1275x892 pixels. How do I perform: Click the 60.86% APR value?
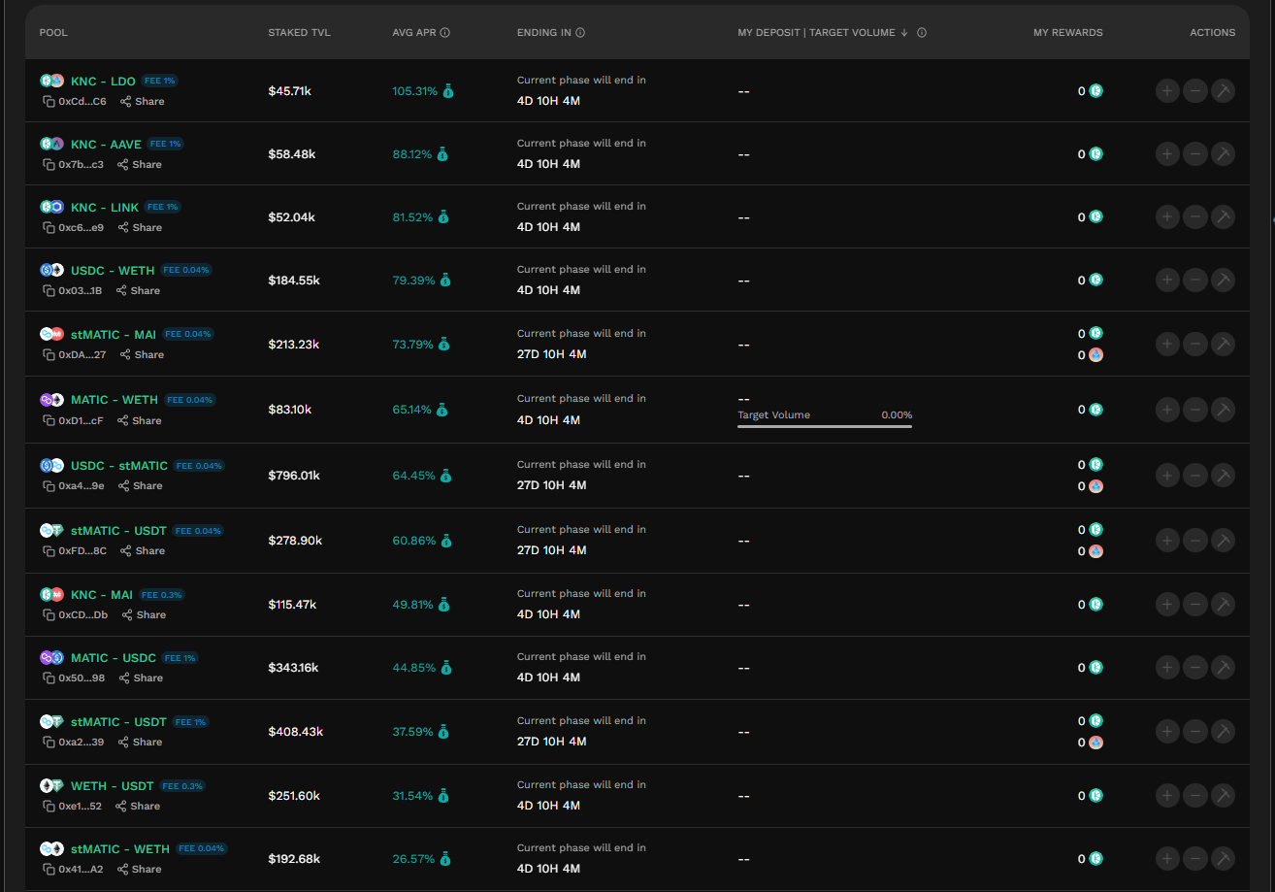point(414,541)
